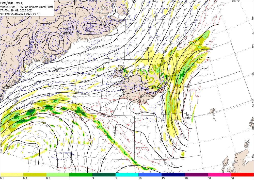Pick the cyan 5–10 legend swatch
The image size is (254, 180).
[x=127, y=174]
